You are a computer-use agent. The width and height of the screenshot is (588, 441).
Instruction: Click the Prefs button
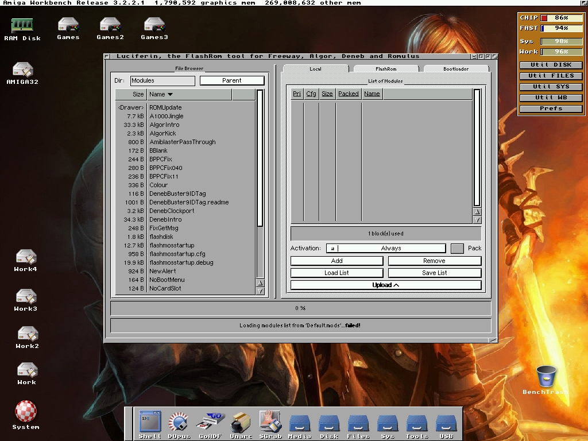[x=551, y=109]
